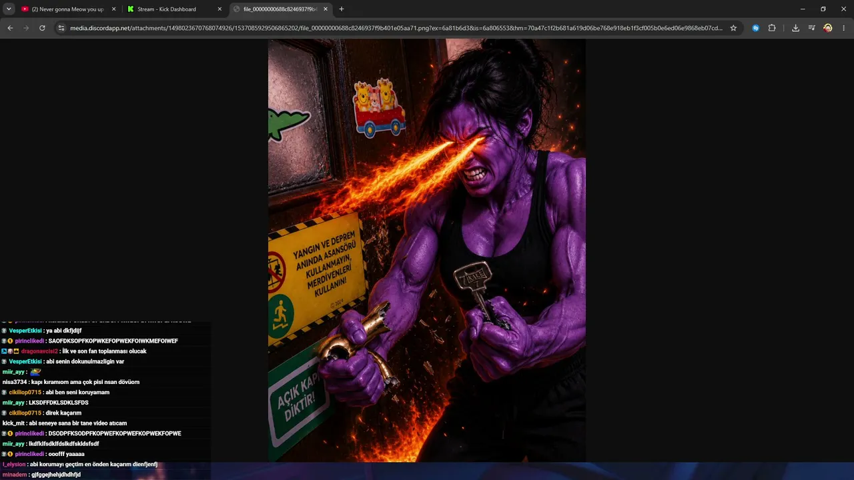This screenshot has height=480, width=854.
Task: Select chat message starting 'SAOFDKSOPFKOP'
Action: pyautogui.click(x=113, y=341)
